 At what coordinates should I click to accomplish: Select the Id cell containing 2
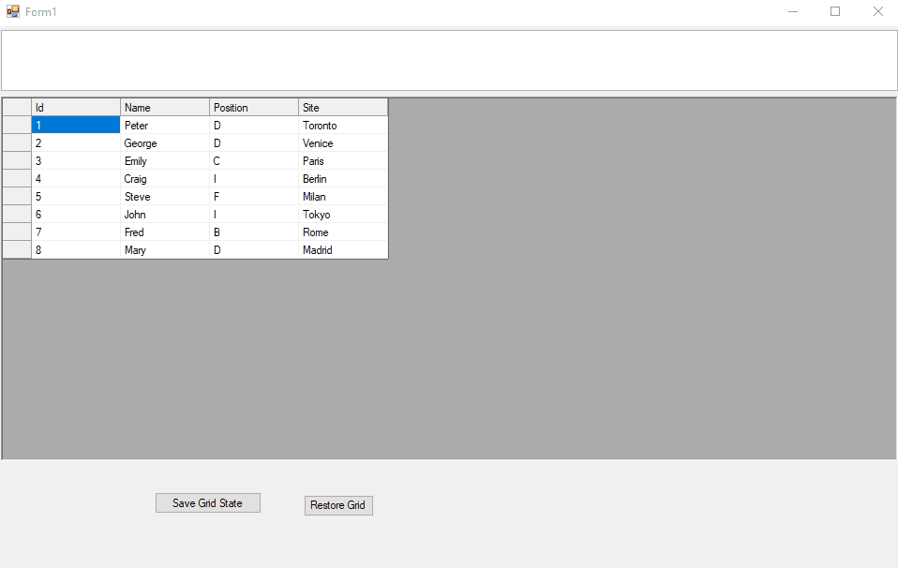pyautogui.click(x=76, y=142)
